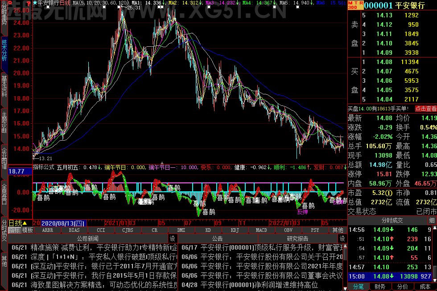Open 设 settings for the 公司新闻 panel
437x291 pixels.
[x=173, y=238]
